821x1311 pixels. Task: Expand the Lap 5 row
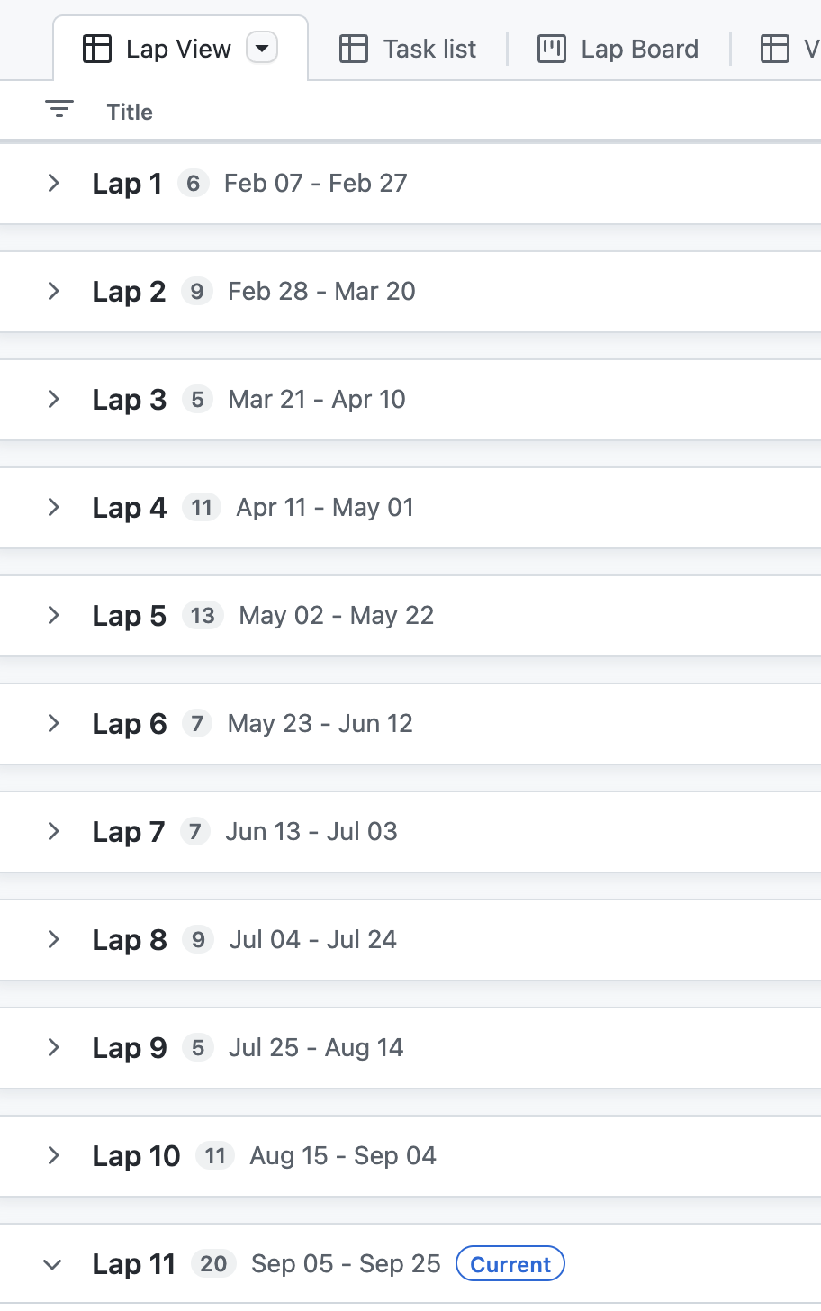click(53, 615)
